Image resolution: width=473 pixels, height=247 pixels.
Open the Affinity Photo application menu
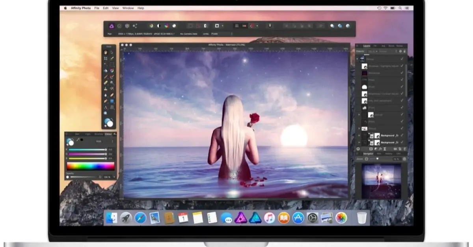tap(81, 8)
